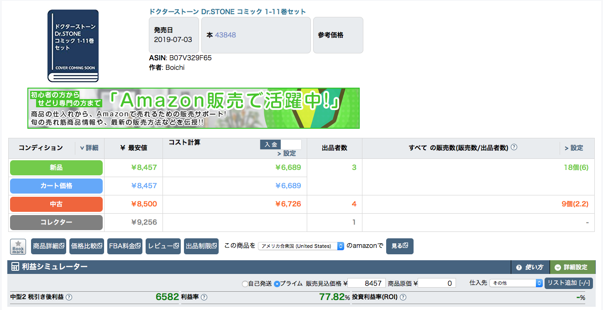This screenshot has width=603, height=310.
Task: Open the 仕入先 その他 dropdown
Action: coord(516,283)
